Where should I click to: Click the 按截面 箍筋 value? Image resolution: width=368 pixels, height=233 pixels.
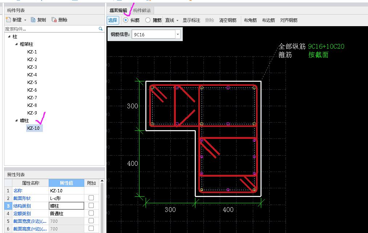tap(318, 55)
